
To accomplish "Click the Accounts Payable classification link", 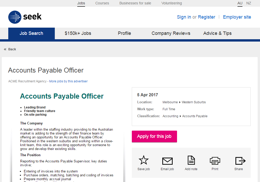I will 195,116.
